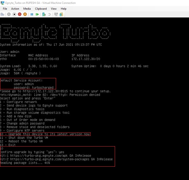Create a checkpoint with the toolbar icon

point(44,14)
